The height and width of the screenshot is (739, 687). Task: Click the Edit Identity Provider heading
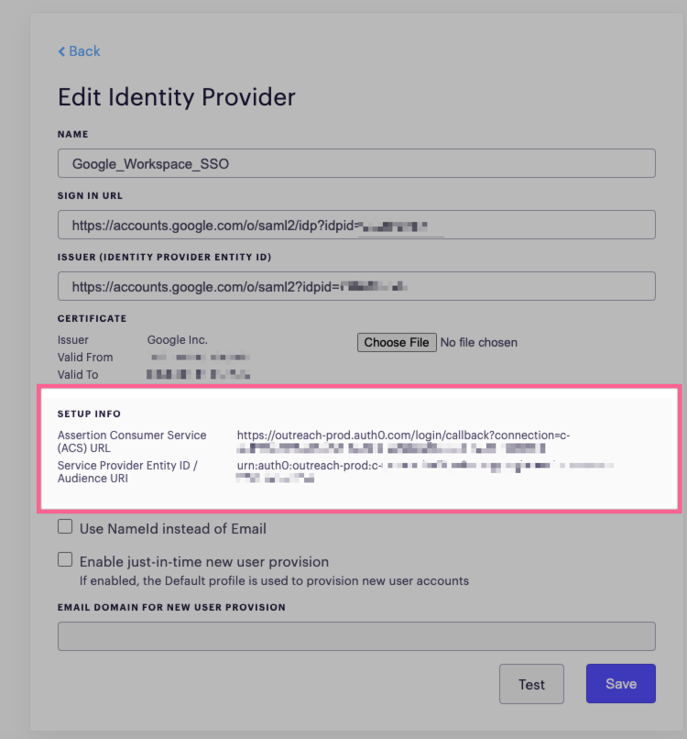(x=177, y=97)
